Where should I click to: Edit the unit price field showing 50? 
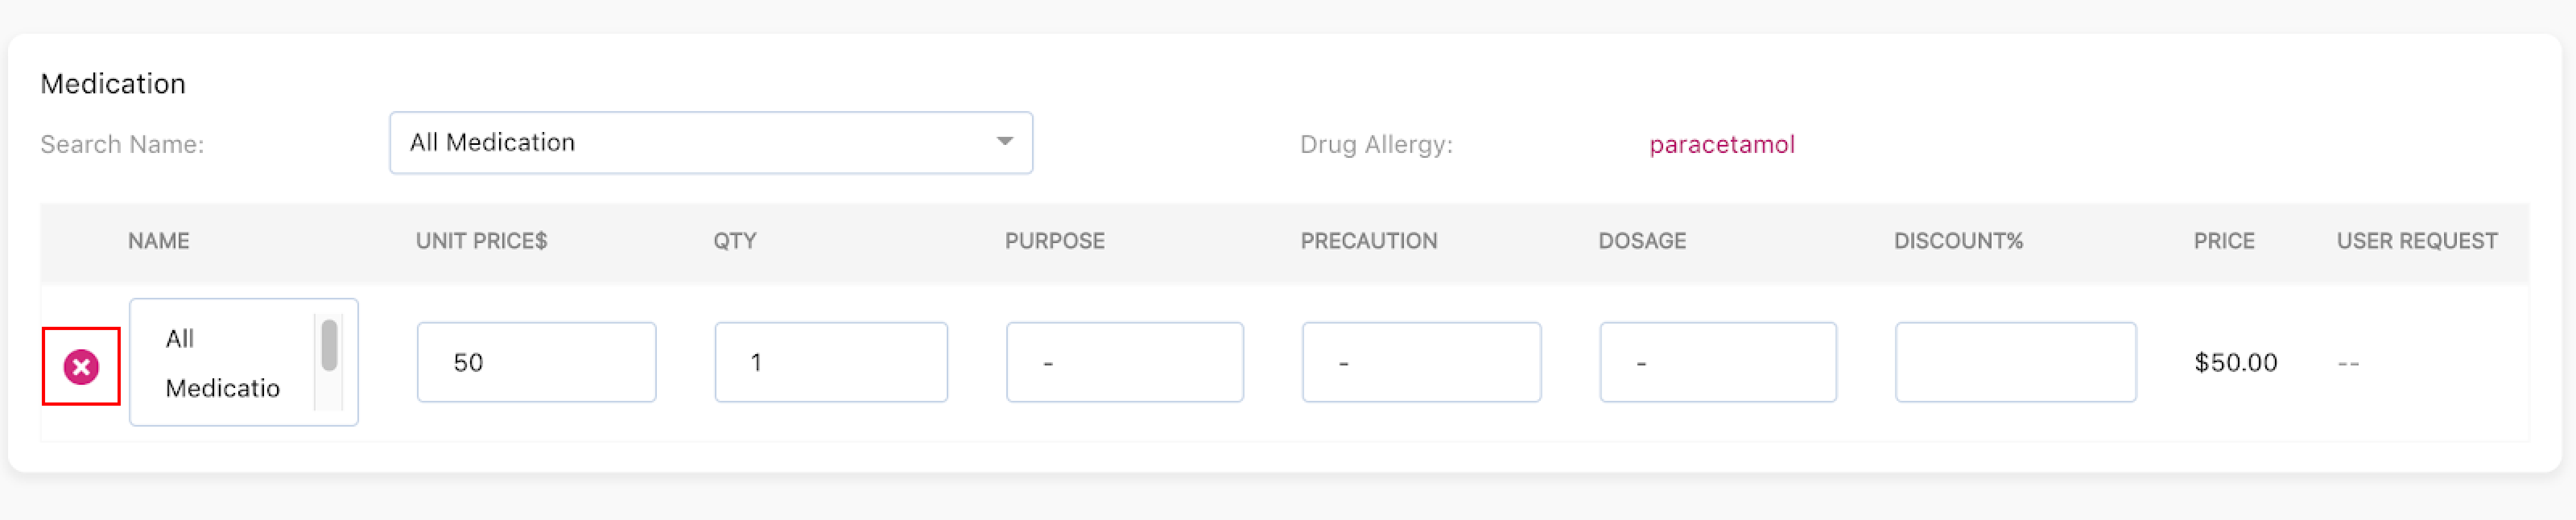[x=536, y=362]
